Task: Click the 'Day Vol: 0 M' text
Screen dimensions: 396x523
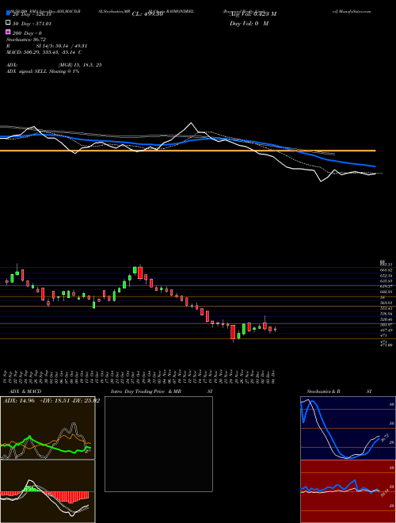Action: click(249, 24)
